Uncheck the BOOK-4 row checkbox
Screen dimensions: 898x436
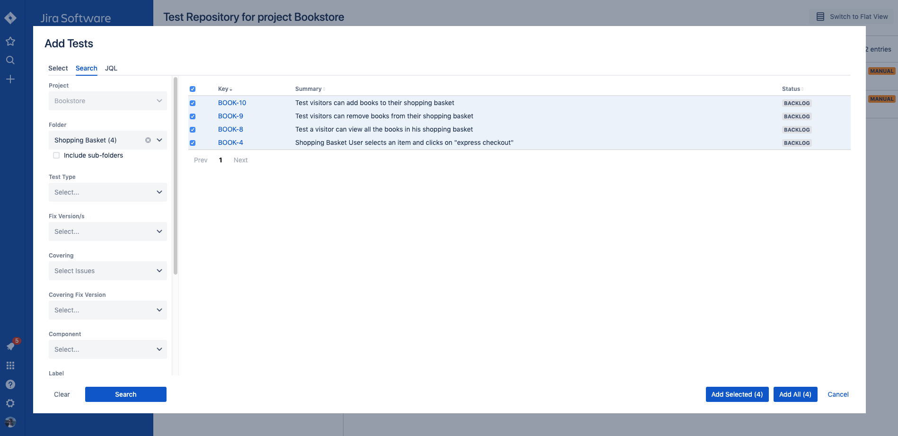193,143
